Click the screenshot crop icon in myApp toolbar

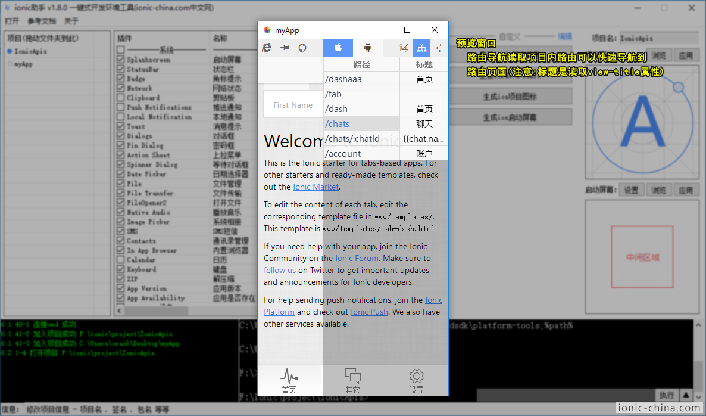pos(404,48)
